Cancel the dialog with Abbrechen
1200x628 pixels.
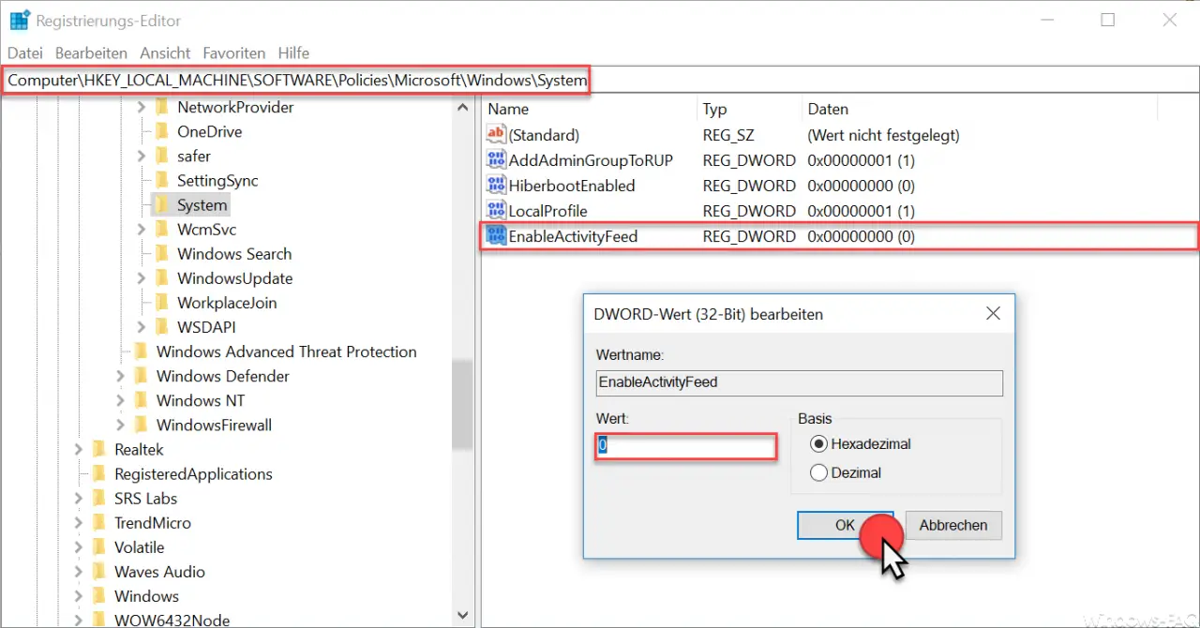(x=953, y=525)
